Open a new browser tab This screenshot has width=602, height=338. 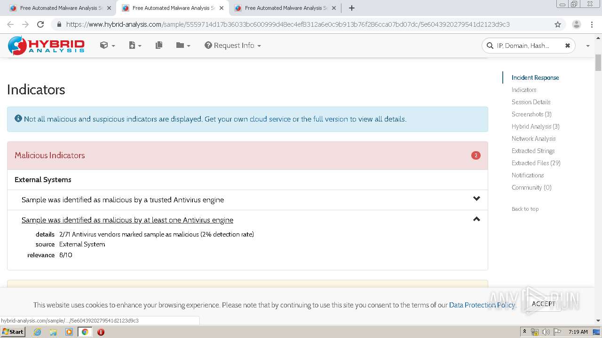[352, 8]
